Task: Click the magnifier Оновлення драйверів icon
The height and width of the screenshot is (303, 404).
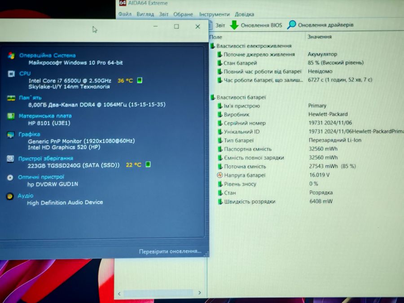Action: (291, 25)
